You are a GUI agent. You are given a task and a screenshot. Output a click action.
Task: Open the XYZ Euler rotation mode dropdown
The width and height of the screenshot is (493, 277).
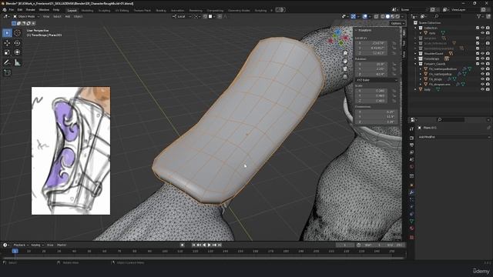pyautogui.click(x=377, y=80)
